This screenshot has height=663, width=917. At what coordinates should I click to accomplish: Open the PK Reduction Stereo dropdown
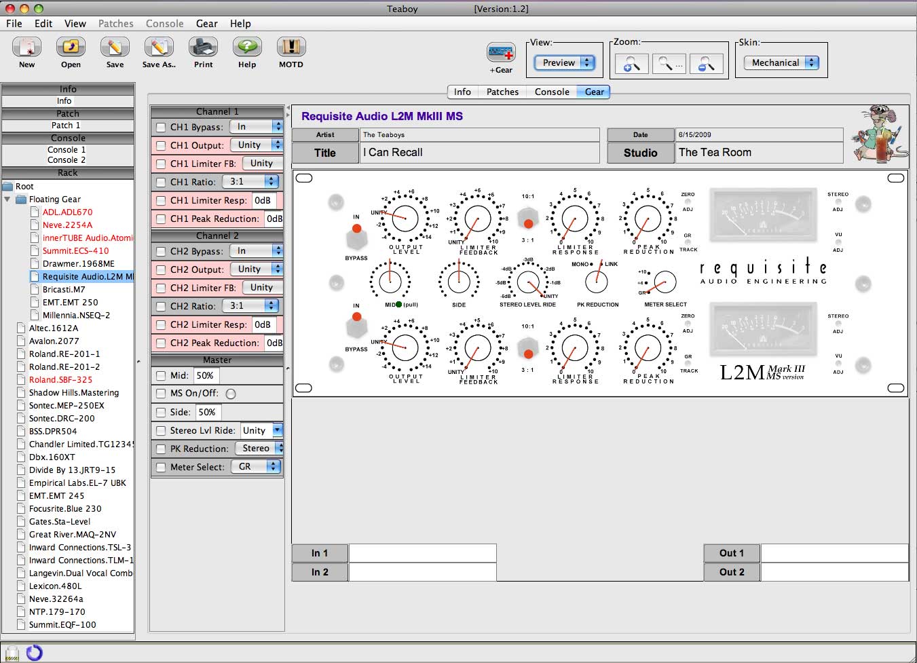pos(259,449)
